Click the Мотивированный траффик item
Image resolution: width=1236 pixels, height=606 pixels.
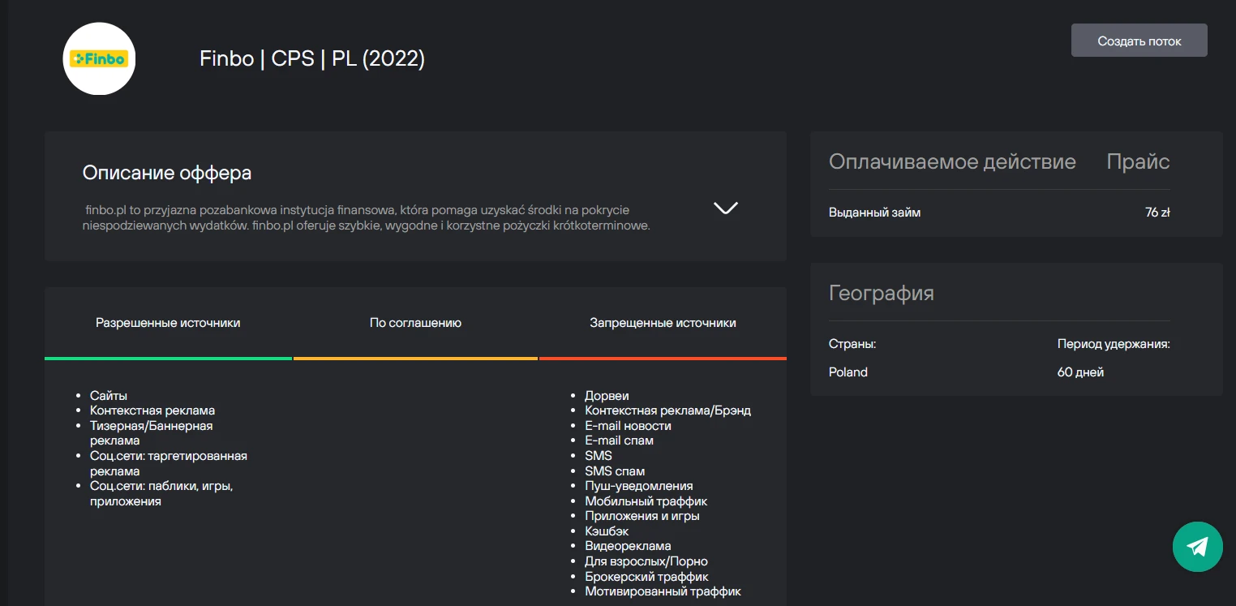click(663, 591)
